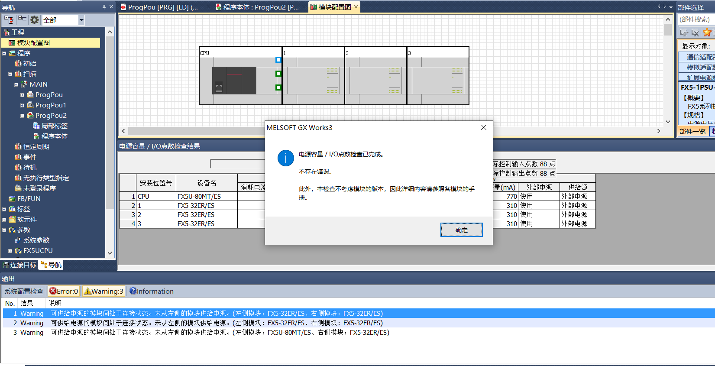Switch to the 连接目标 tab
Image resolution: width=715 pixels, height=366 pixels.
point(20,265)
